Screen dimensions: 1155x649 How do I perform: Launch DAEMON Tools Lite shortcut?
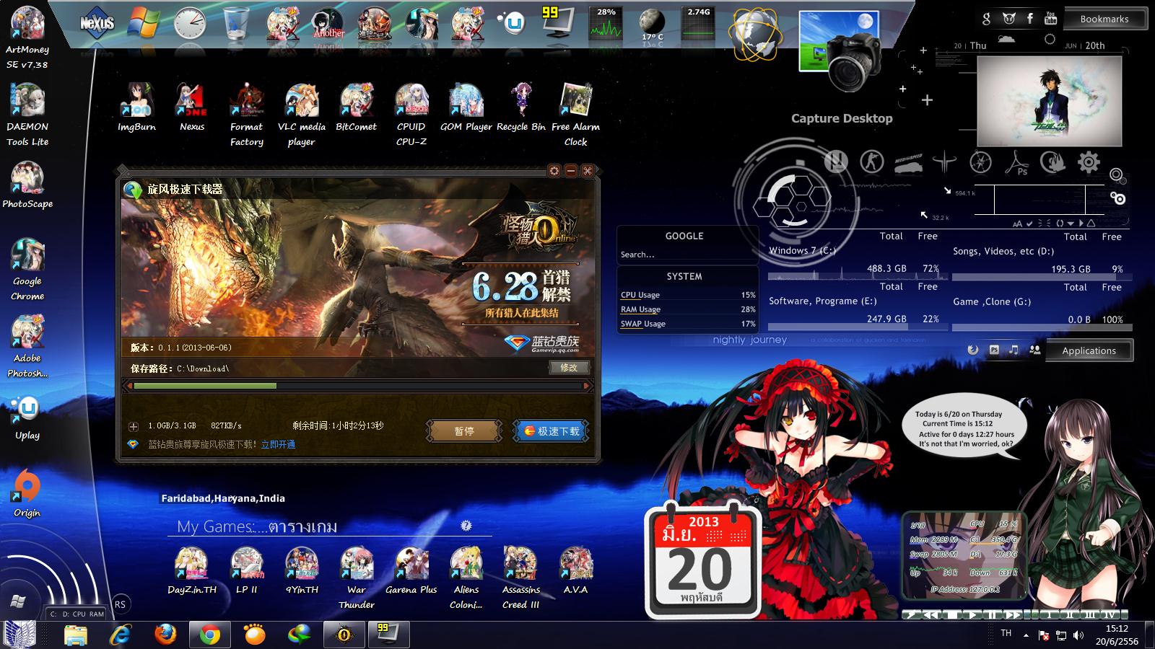27,115
